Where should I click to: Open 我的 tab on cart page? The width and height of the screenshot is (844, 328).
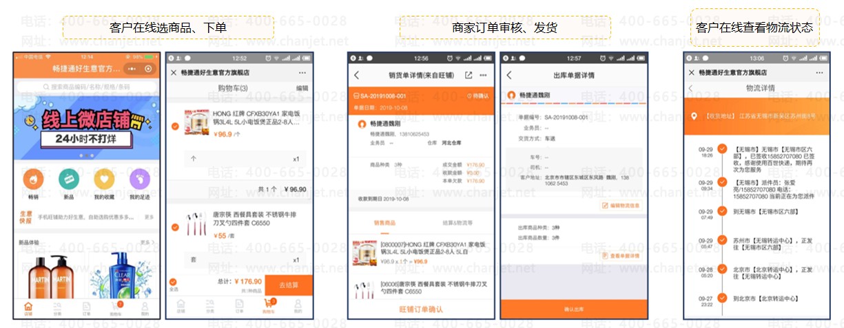[298, 307]
